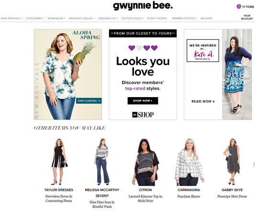
Task: Click the Shop Now button
Action: click(143, 101)
